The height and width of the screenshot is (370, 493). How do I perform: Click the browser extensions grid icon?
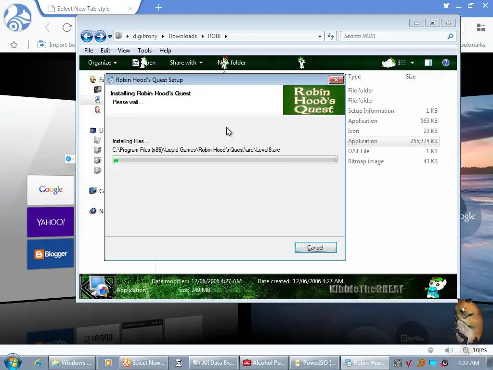pos(481,27)
